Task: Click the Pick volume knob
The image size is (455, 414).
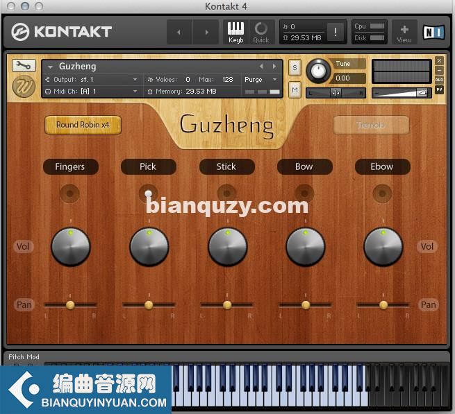Action: pos(149,247)
